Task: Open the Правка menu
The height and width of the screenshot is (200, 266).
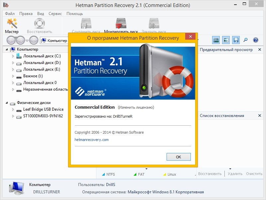Action: click(x=26, y=14)
